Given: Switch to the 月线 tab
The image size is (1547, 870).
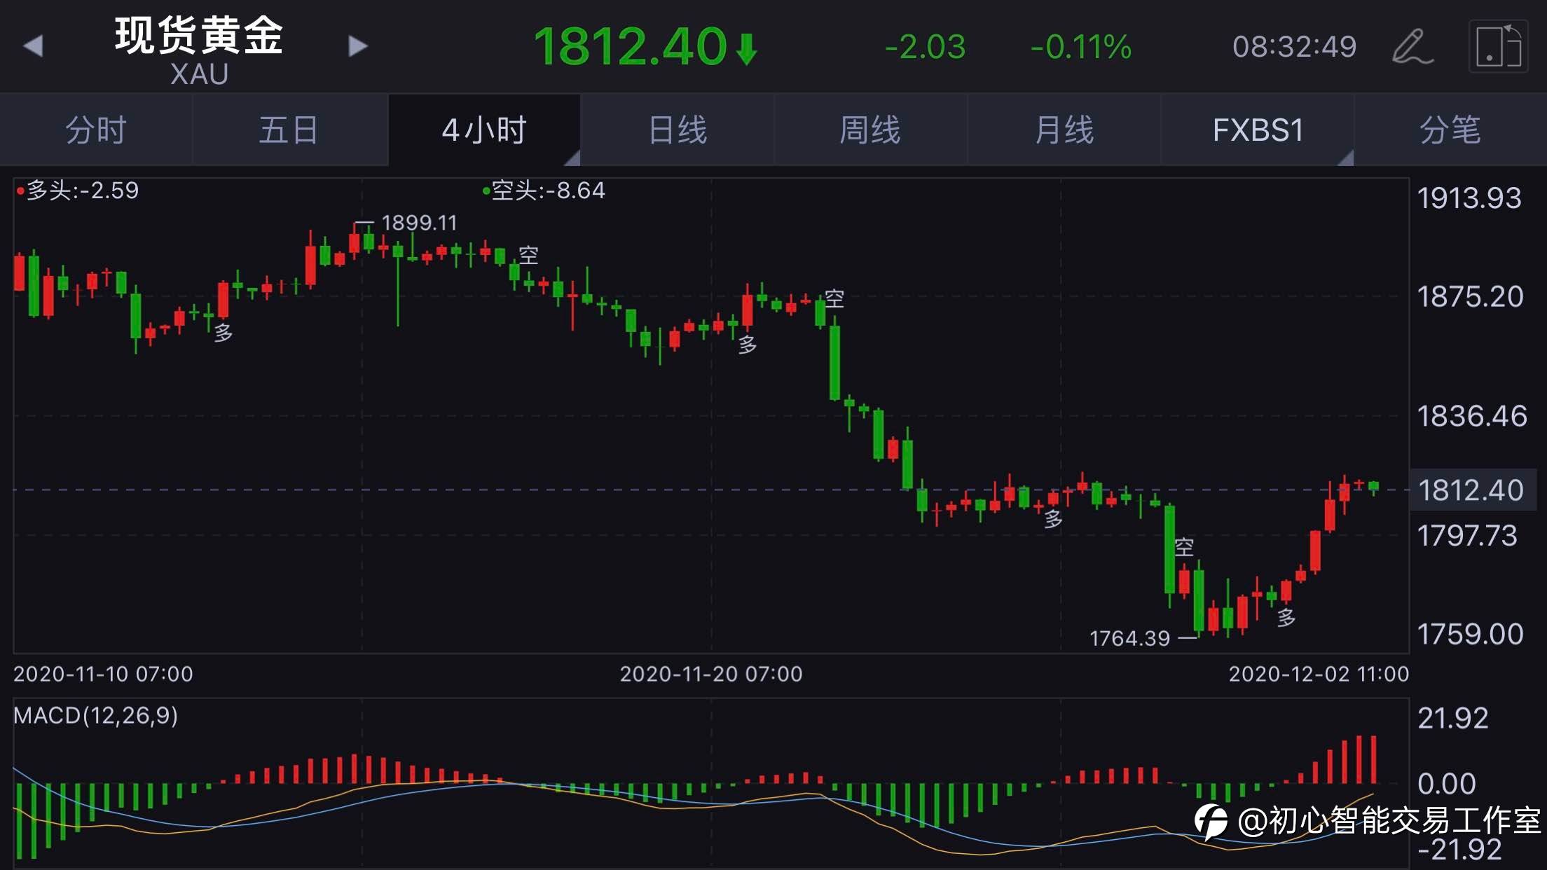Looking at the screenshot, I should pos(1064,130).
